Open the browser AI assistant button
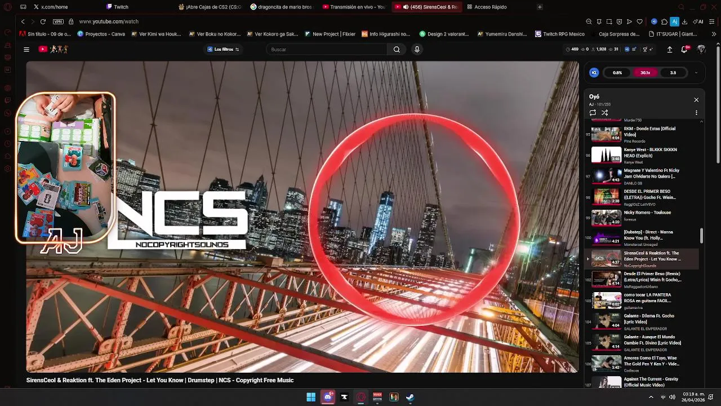The width and height of the screenshot is (721, 406). pos(699,21)
